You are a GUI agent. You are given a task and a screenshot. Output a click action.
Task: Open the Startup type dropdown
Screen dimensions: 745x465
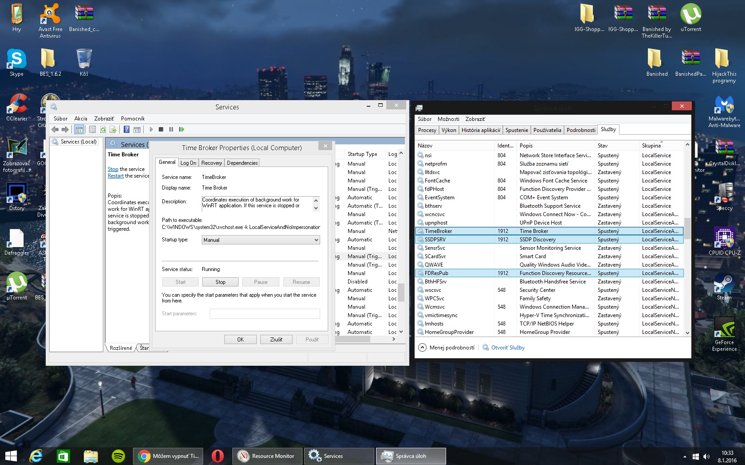click(261, 240)
